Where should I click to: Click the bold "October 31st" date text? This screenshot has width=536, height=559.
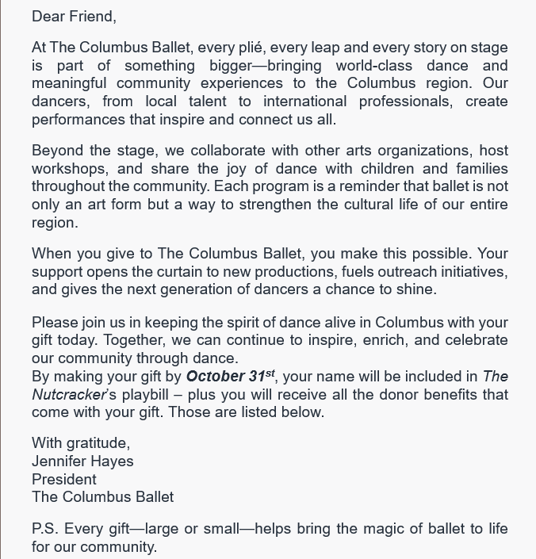[230, 377]
